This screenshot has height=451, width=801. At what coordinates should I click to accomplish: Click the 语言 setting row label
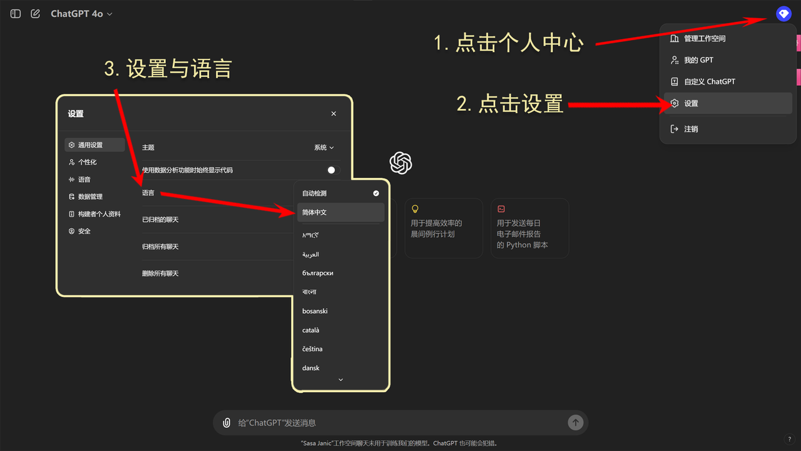(148, 193)
